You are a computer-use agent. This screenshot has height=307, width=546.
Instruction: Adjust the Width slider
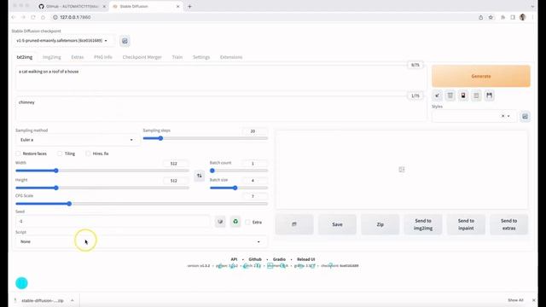coord(102,171)
